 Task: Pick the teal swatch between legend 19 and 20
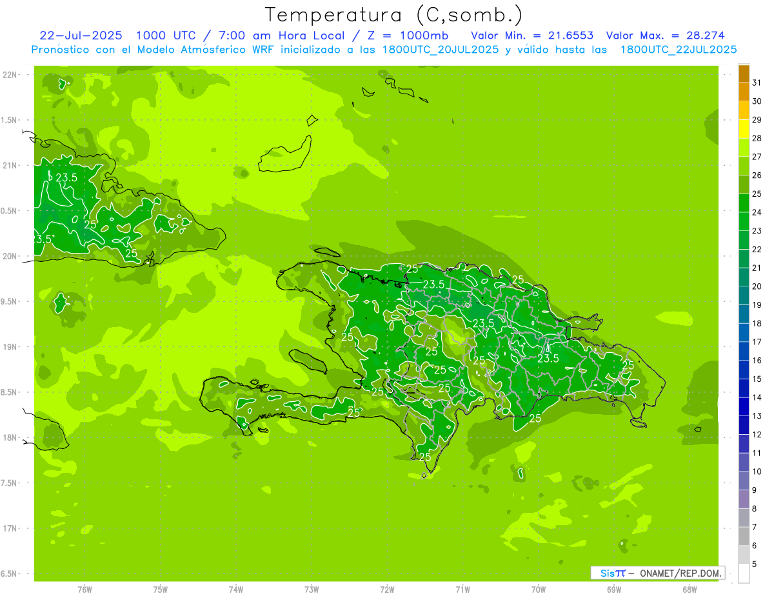[744, 295]
